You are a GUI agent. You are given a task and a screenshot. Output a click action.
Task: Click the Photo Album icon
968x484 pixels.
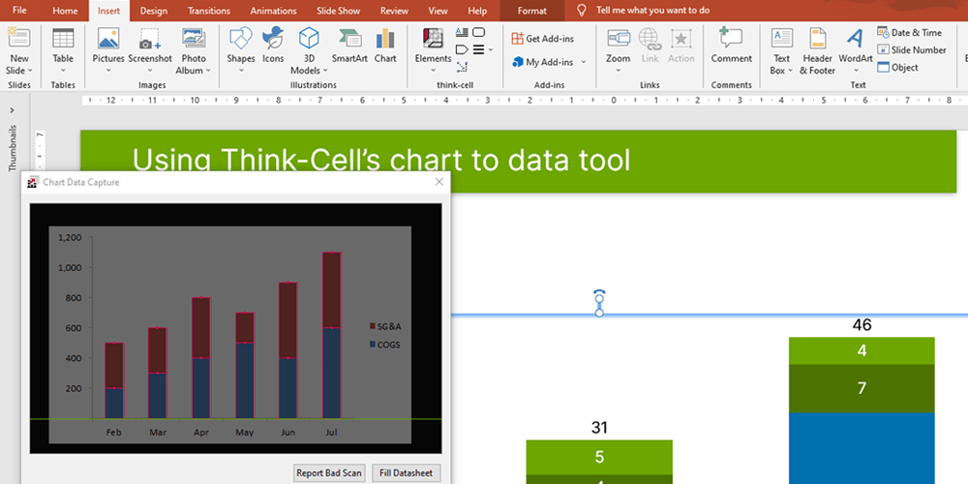click(194, 38)
